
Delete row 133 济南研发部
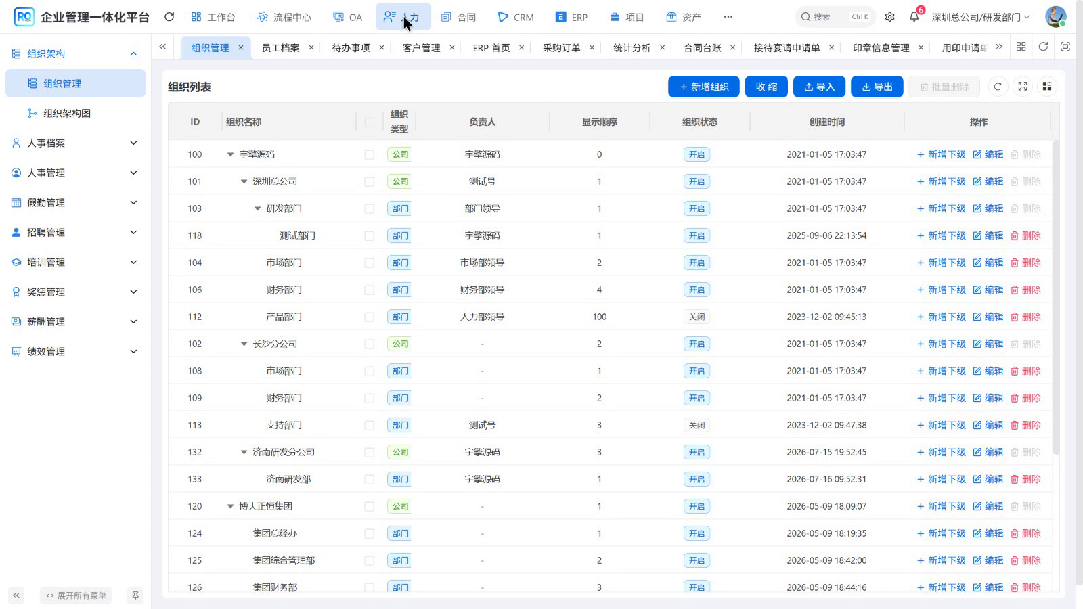[1025, 479]
